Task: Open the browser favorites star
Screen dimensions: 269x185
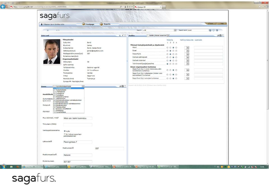Action: 263,7
